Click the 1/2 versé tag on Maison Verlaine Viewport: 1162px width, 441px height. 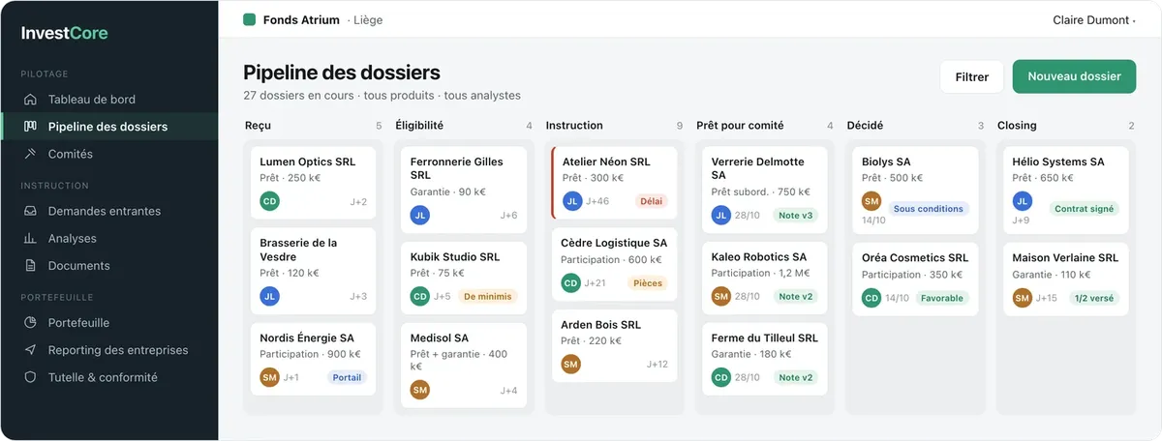coord(1092,298)
